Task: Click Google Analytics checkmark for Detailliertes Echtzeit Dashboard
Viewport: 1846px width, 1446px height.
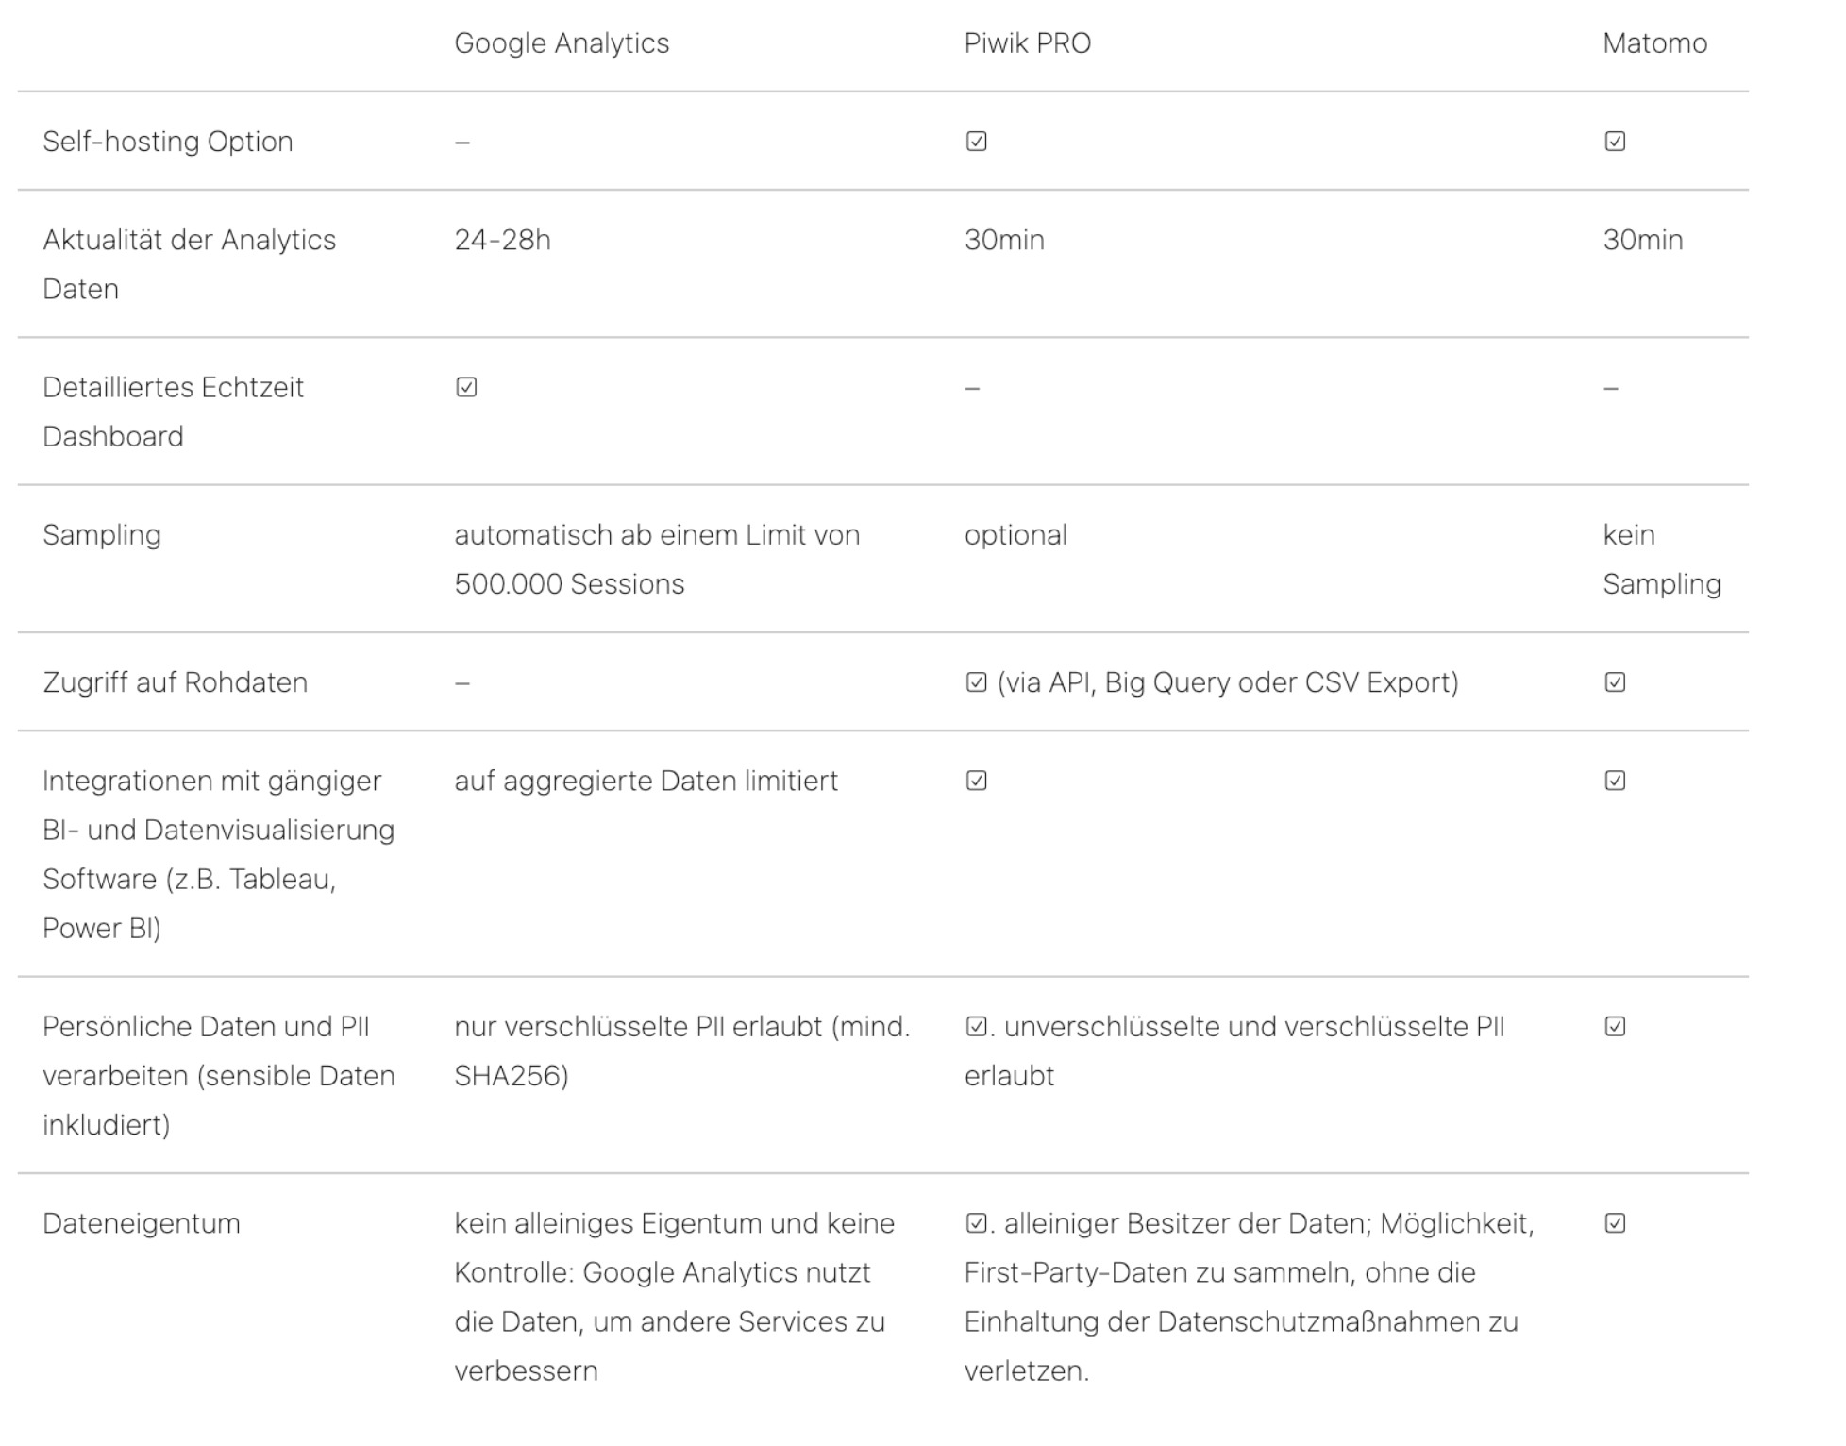Action: tap(466, 388)
